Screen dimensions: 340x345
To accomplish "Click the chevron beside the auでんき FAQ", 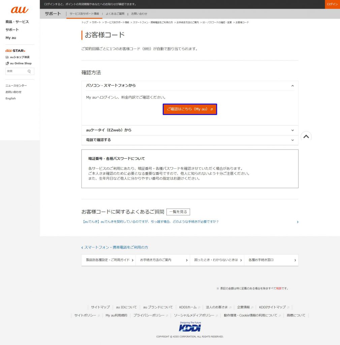I will coord(298,222).
